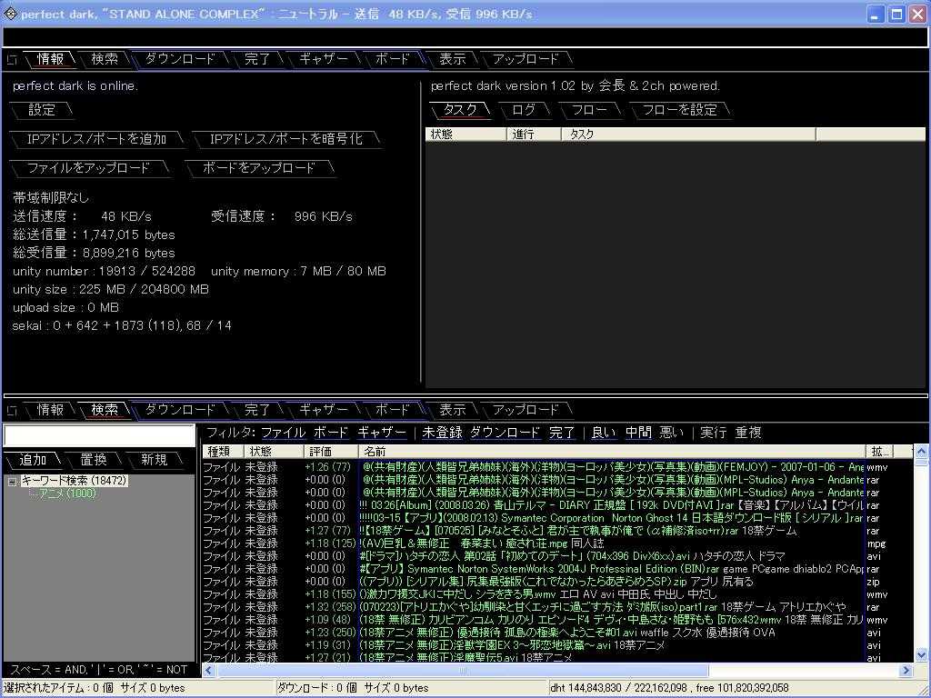This screenshot has height=698, width=931.
Task: Open the 検索 tab in upper pane
Action: point(105,59)
